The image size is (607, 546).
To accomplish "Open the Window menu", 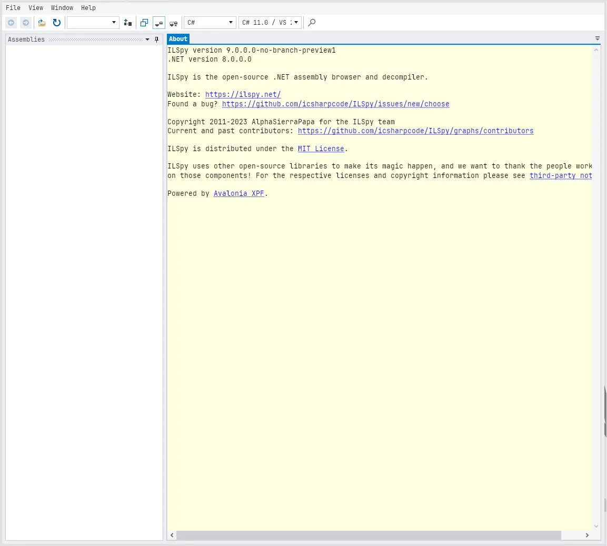I will 62,8.
